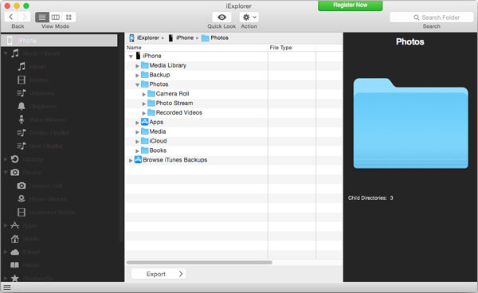Go back with the left arrow button
478x293 pixels.
11,17
